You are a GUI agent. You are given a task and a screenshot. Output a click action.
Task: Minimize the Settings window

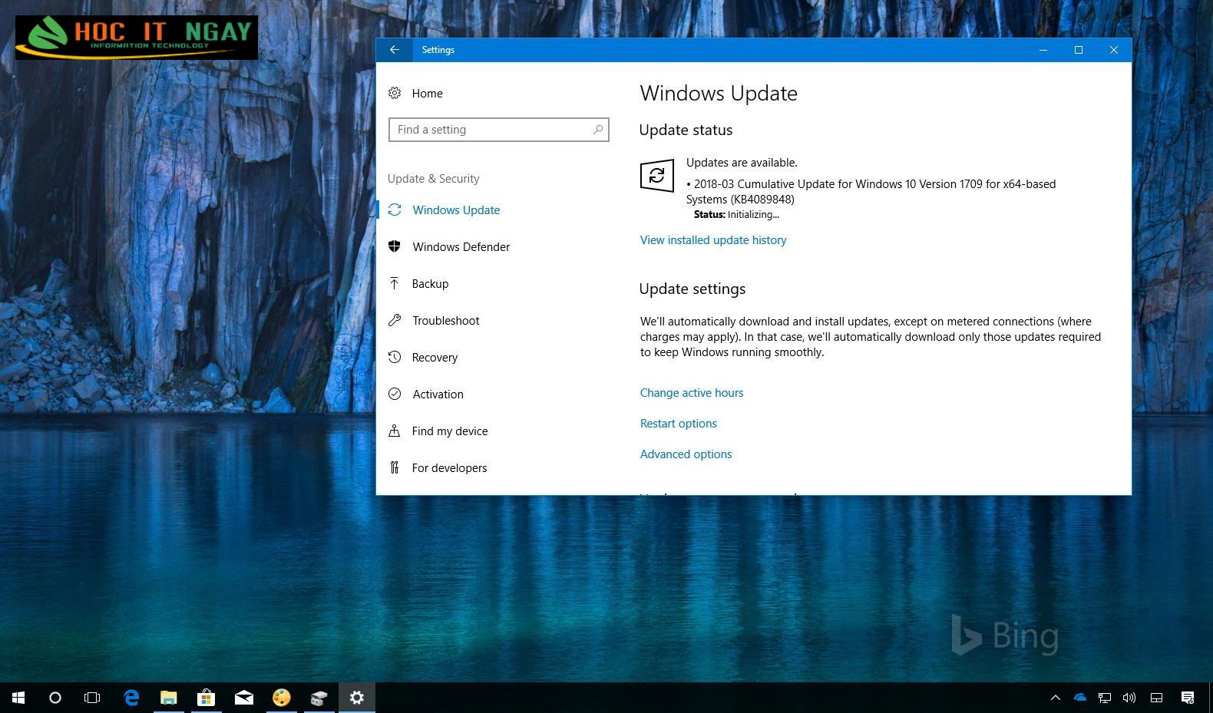click(x=1043, y=50)
